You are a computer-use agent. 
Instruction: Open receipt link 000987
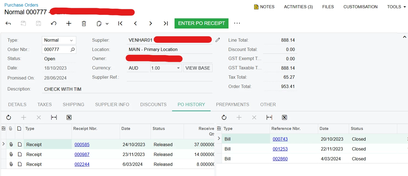click(x=82, y=154)
